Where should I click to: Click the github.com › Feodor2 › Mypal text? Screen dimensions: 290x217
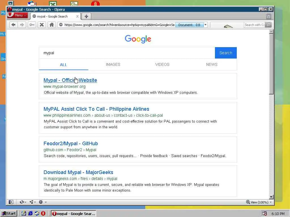tap(70, 150)
